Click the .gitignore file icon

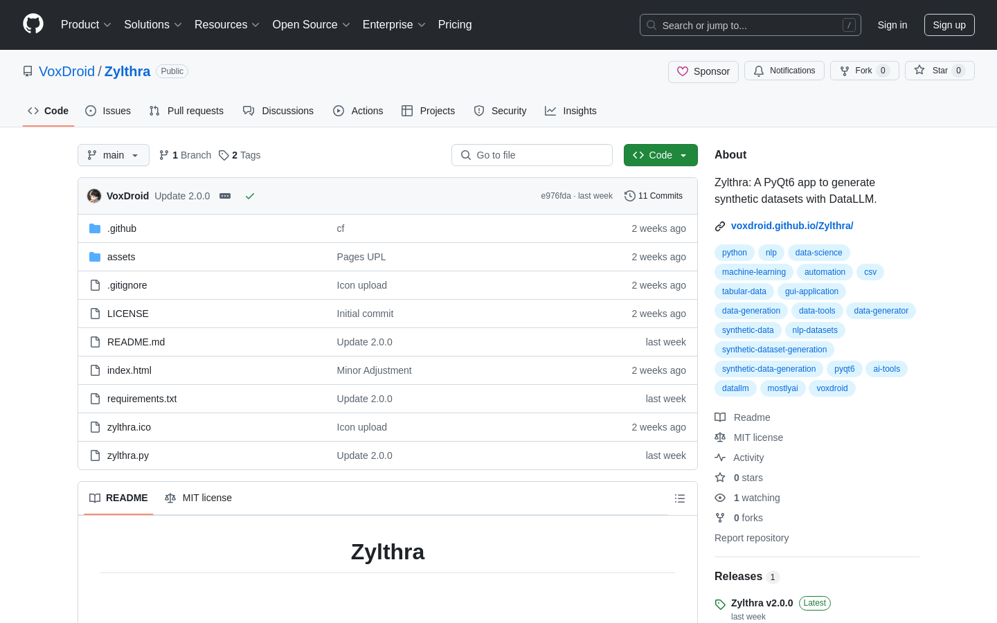click(x=95, y=285)
